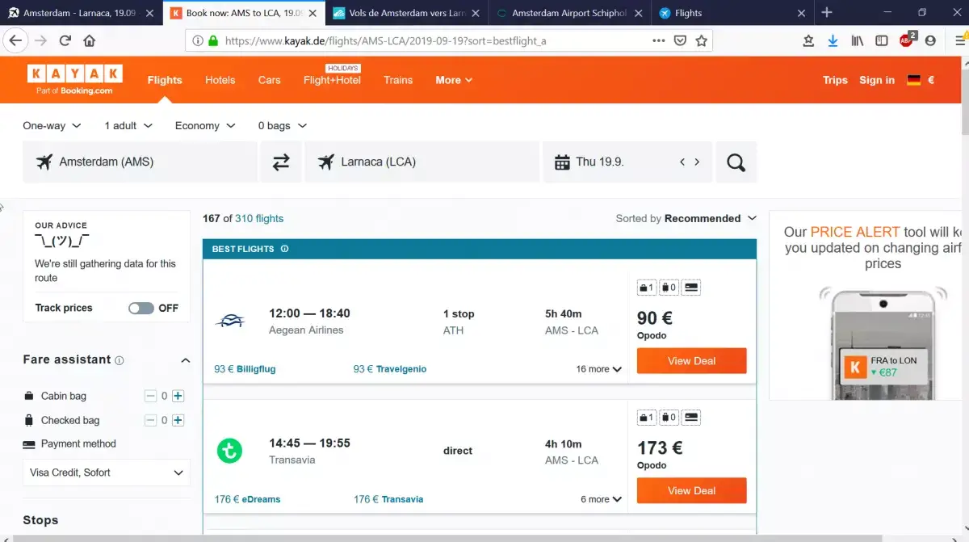Click the green secure padlock icon
The height and width of the screenshot is (542, 969).
213,40
